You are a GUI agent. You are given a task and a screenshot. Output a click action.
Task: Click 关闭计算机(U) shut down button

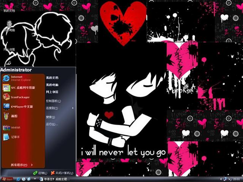[62, 173]
